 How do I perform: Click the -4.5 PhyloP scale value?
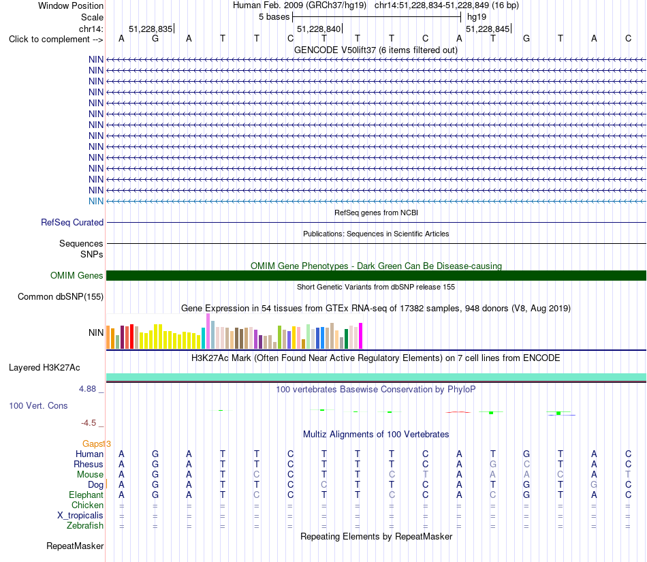pyautogui.click(x=89, y=422)
